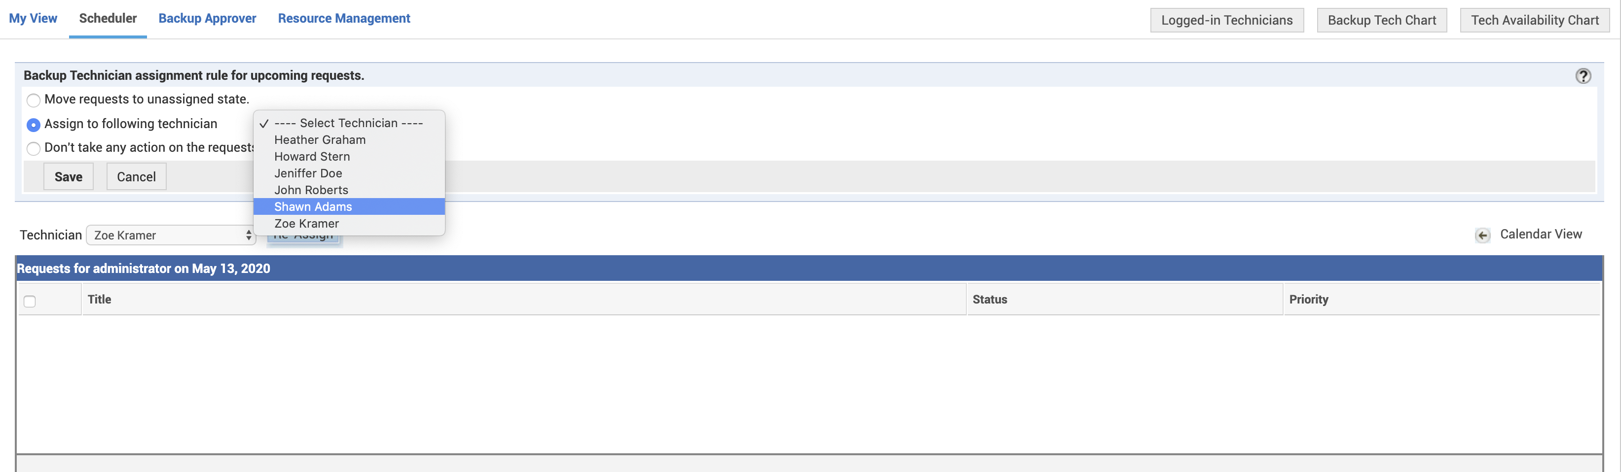Pick Heather Graham in the dropdown list
This screenshot has height=472, width=1621.
click(320, 139)
